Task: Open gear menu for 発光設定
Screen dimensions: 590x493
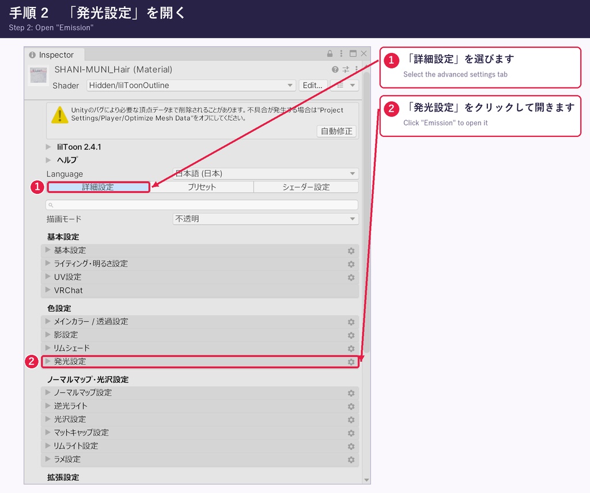Action: [x=351, y=362]
